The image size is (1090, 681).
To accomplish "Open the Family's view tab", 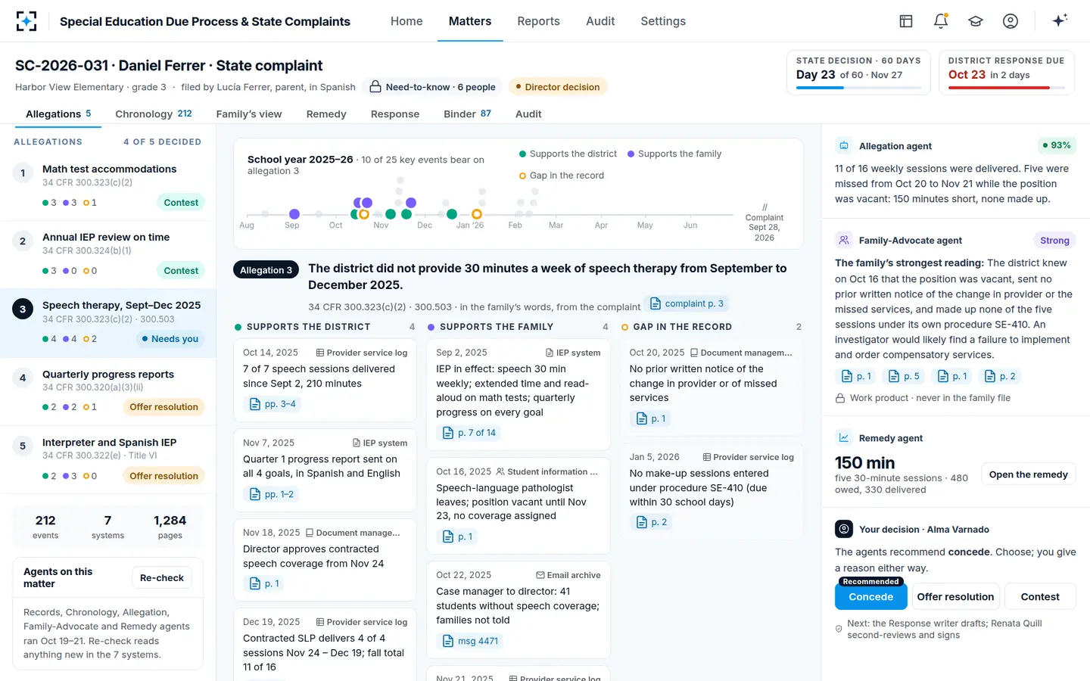I will pyautogui.click(x=249, y=114).
